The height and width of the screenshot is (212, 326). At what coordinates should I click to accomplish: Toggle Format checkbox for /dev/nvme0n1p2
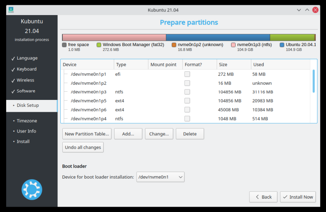tap(187, 83)
